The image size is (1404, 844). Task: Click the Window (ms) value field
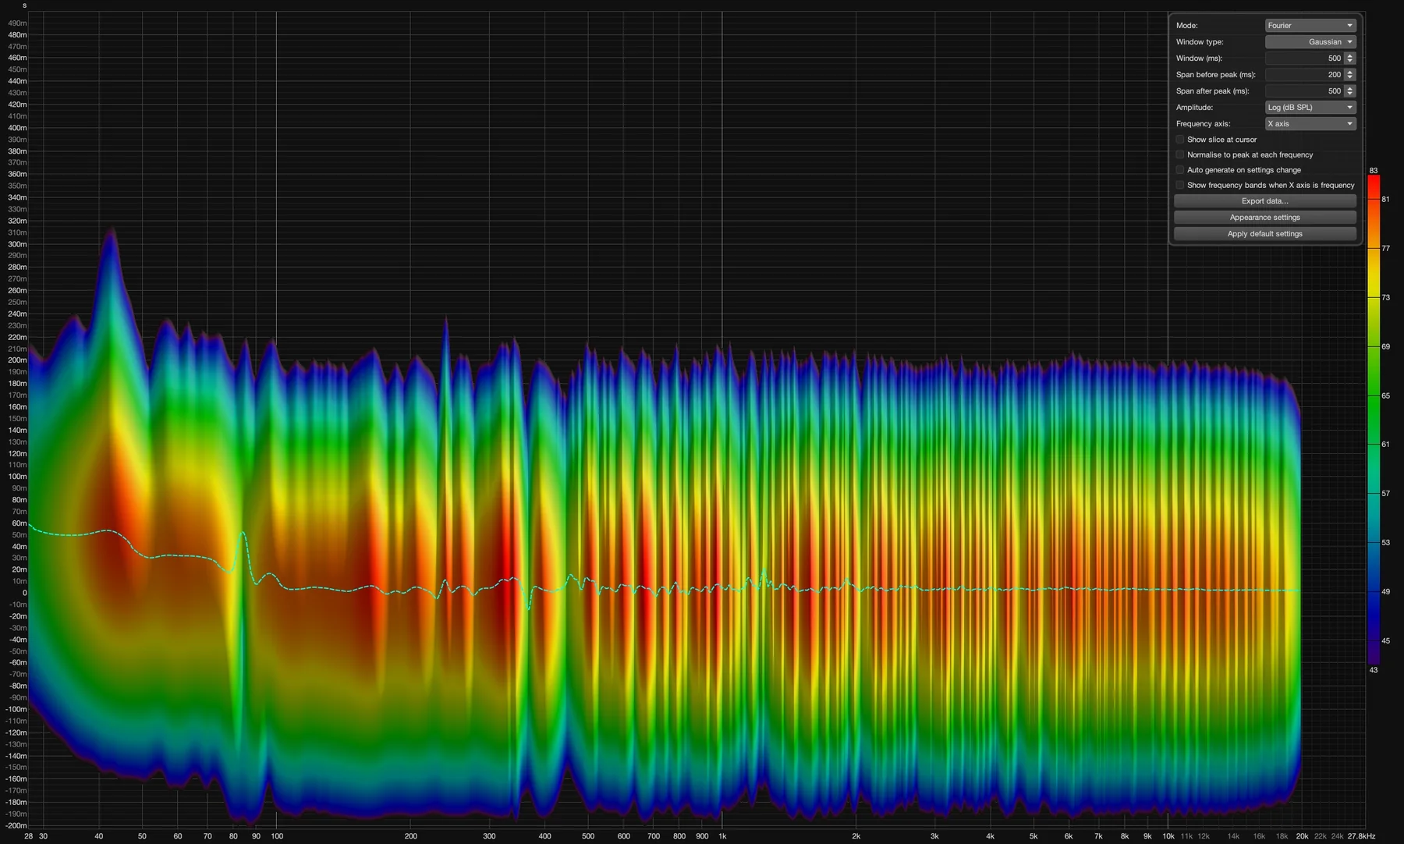tap(1304, 59)
